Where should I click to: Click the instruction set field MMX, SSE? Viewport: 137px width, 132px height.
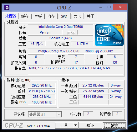click(x=75, y=70)
